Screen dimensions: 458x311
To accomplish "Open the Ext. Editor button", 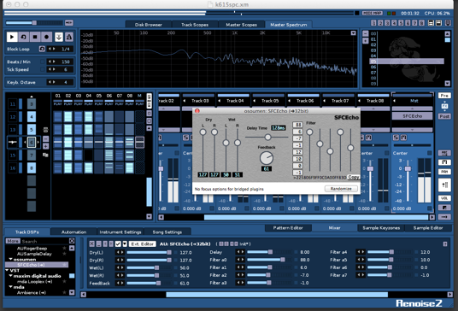I will pos(142,244).
